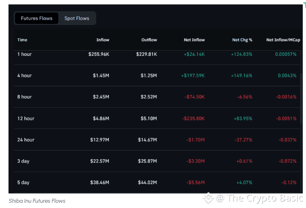
Task: Select the 1 hour row label
Action: click(24, 54)
